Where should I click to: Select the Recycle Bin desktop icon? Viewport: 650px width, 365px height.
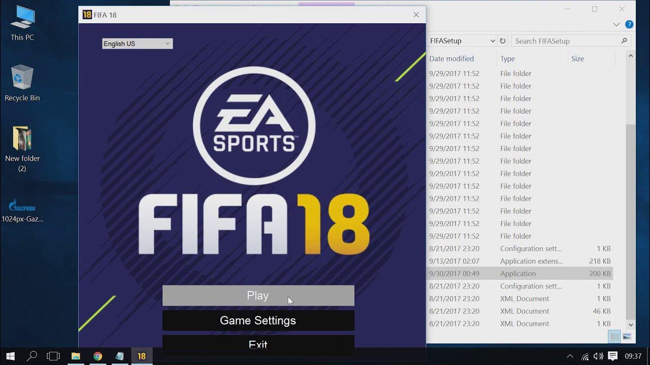tap(22, 83)
